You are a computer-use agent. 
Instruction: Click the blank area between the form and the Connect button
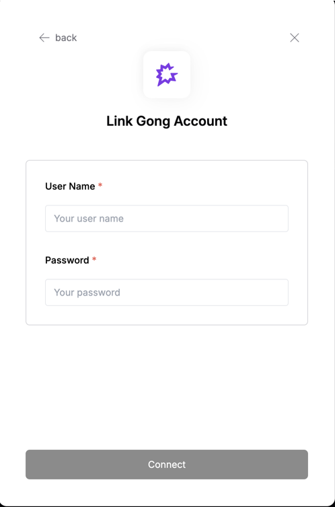point(167,387)
